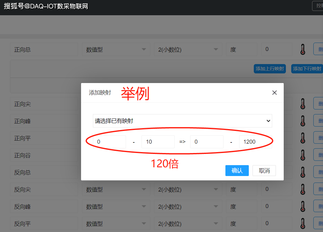Image resolution: width=323 pixels, height=232 pixels.
Task: Click the 控制 button at top right
Action: (x=319, y=6)
